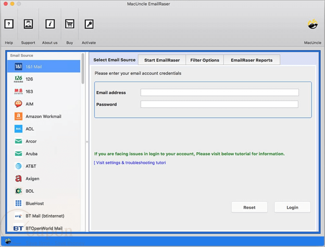Minimize window with yellow button
Viewport: 325px width, 247px height.
(12, 4)
